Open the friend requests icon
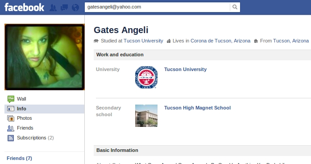 [53, 8]
